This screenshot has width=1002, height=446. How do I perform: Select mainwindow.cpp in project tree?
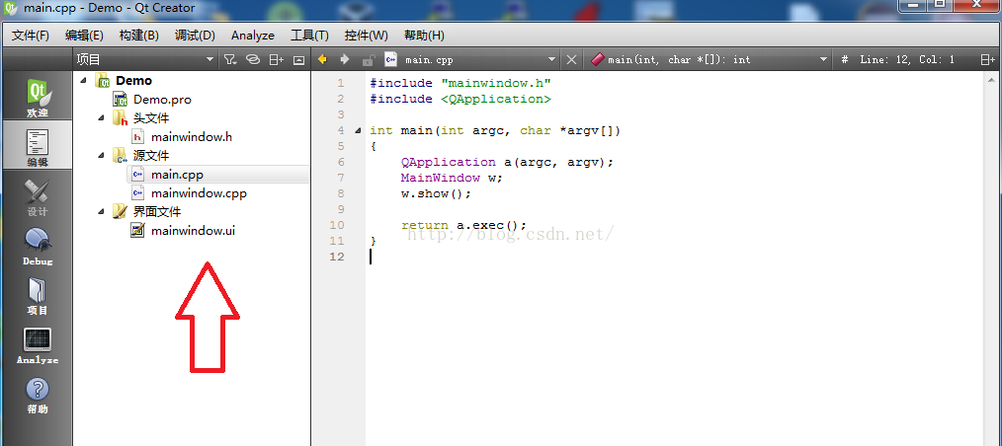click(199, 192)
